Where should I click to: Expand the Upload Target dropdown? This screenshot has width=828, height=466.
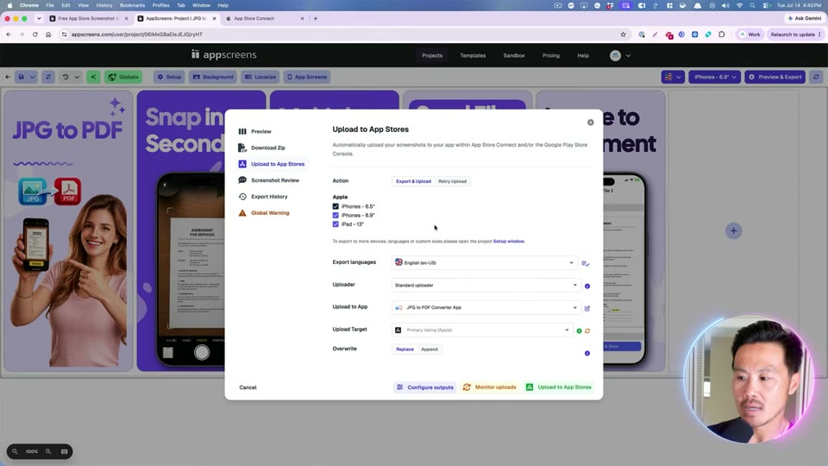tap(482, 331)
